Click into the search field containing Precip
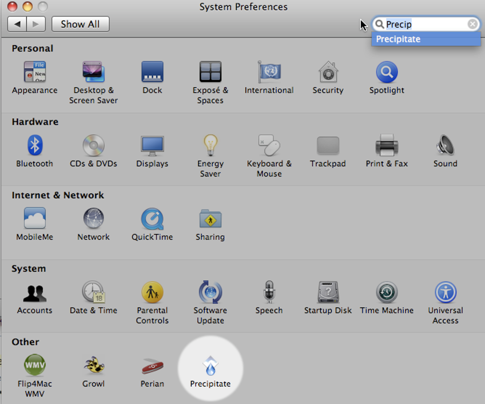This screenshot has height=404, width=485. click(426, 24)
